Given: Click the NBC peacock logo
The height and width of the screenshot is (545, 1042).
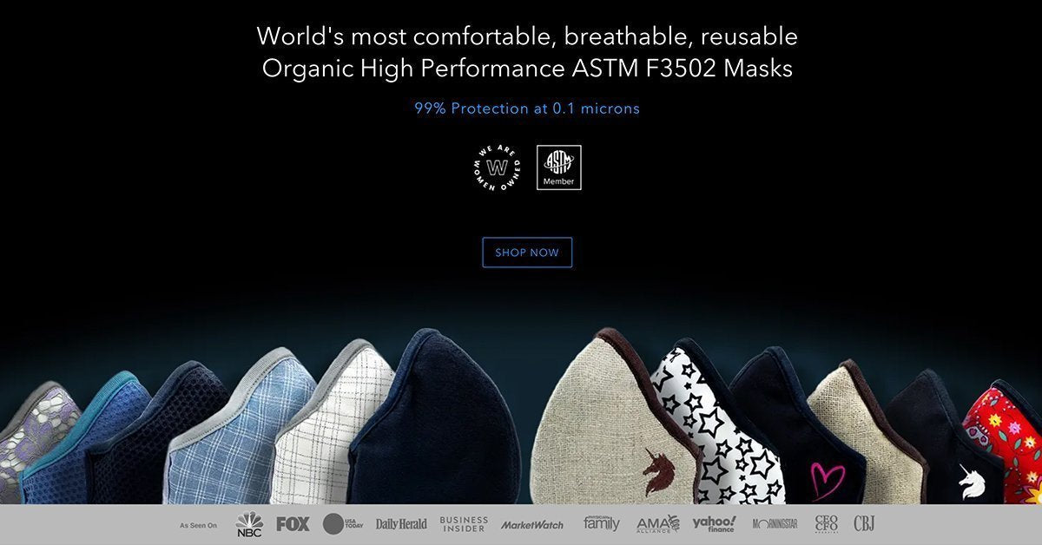Looking at the screenshot, I should (249, 524).
